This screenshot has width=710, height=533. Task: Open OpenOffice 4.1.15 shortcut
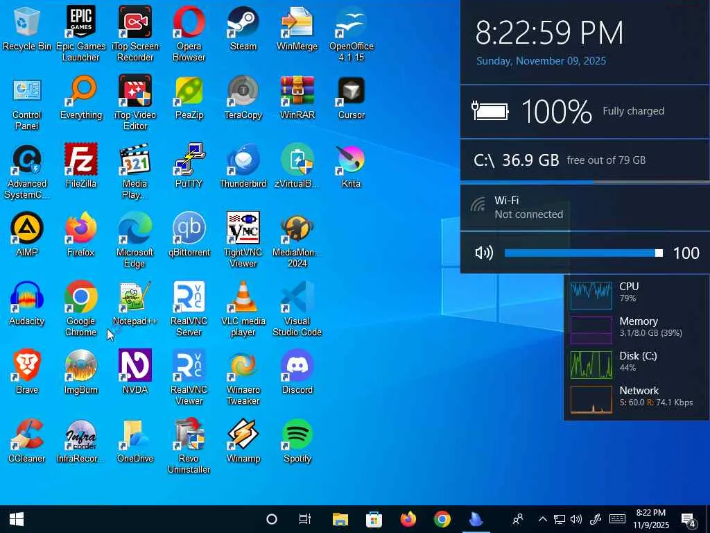[352, 34]
